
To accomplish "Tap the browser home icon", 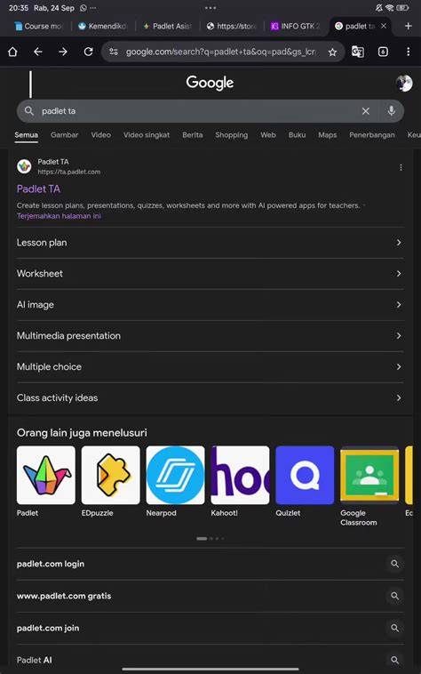I will [12, 52].
